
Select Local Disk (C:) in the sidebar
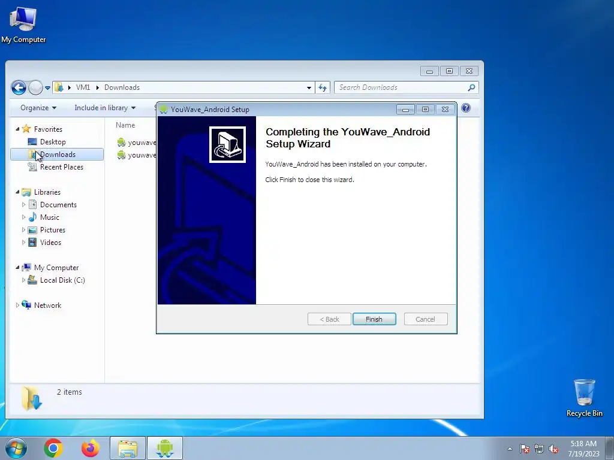62,280
